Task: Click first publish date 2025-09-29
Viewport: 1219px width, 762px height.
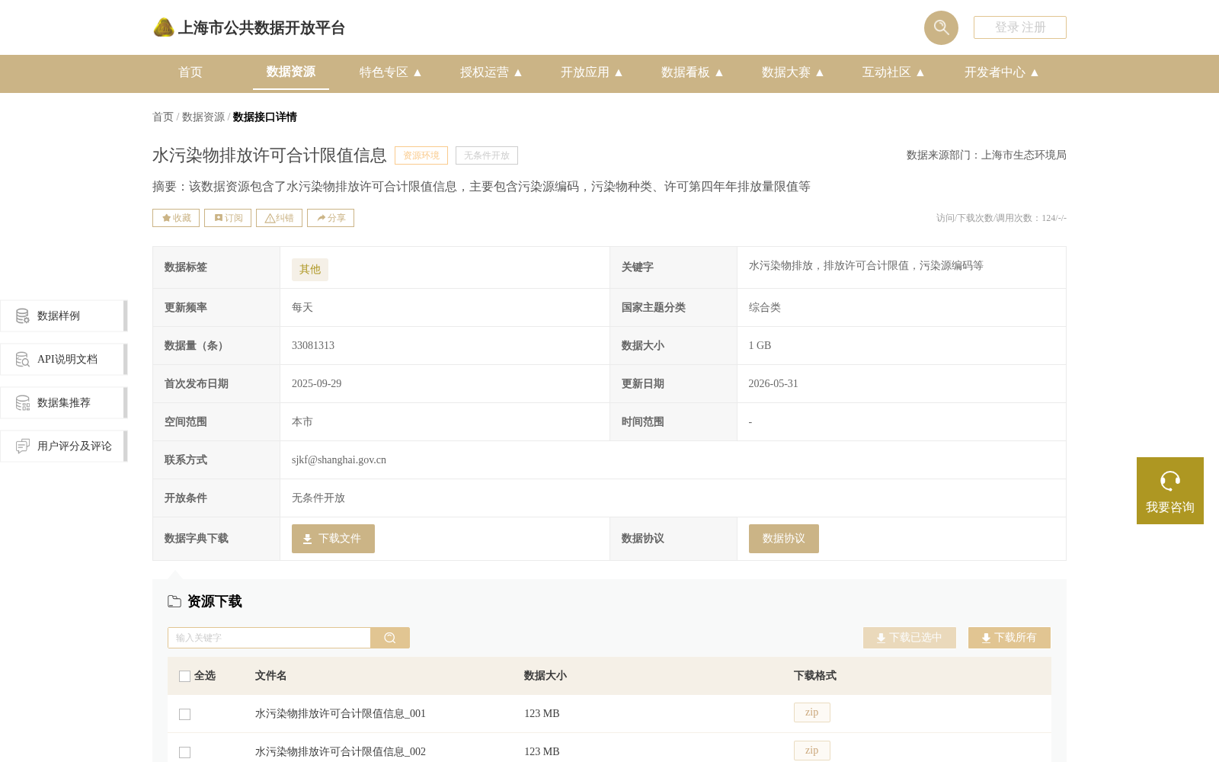Action: pos(316,384)
